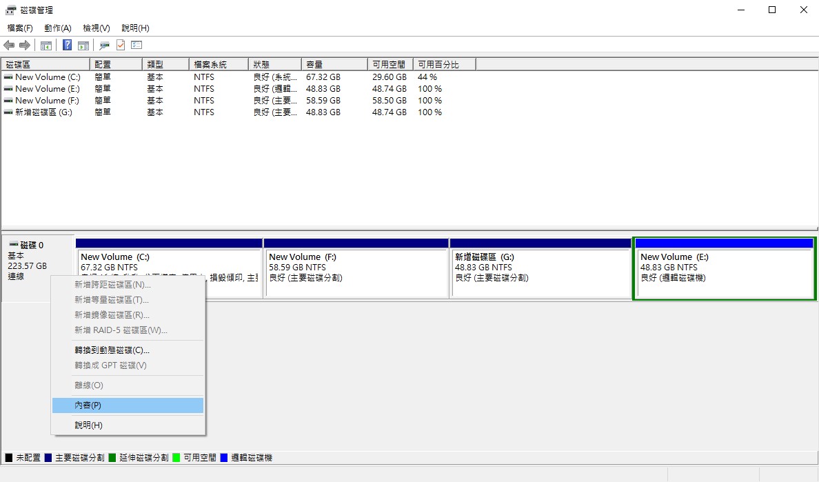Open the 動作(A) menu
Viewport: 819px width, 482px height.
pos(57,28)
